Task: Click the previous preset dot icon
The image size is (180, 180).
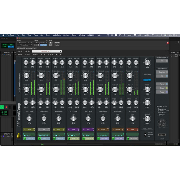Action: click(26, 51)
